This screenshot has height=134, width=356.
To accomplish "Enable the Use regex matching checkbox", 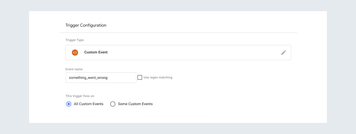I will 140,77.
